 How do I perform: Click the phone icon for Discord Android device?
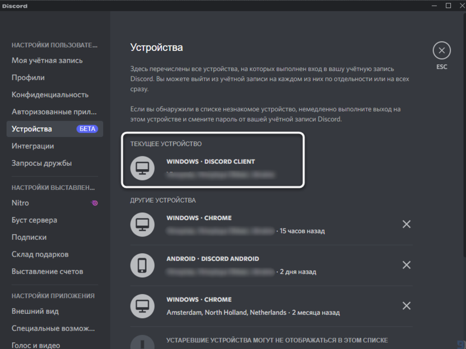tap(142, 265)
